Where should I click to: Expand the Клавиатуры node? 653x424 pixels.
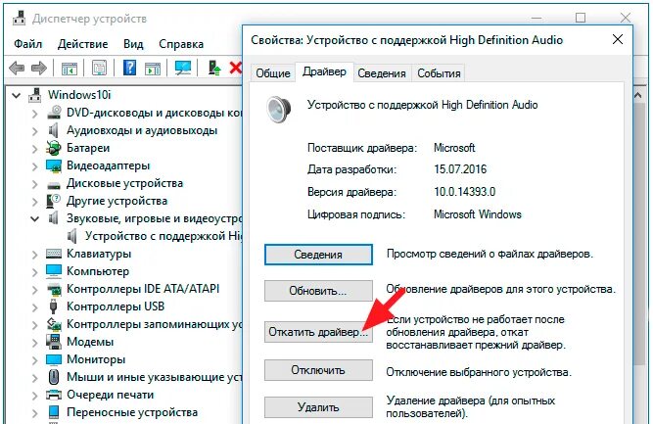click(35, 255)
